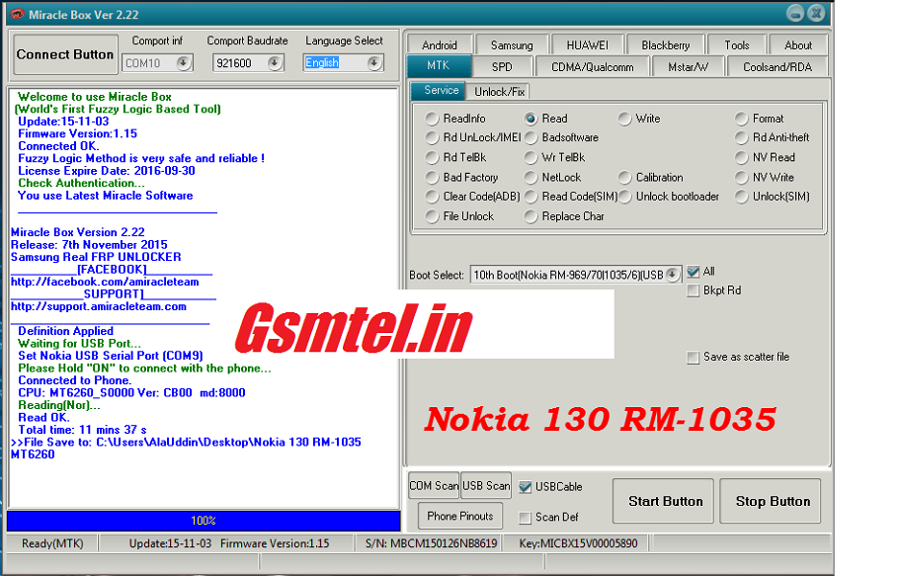Go to the Tools tab
The image size is (899, 576).
[736, 45]
